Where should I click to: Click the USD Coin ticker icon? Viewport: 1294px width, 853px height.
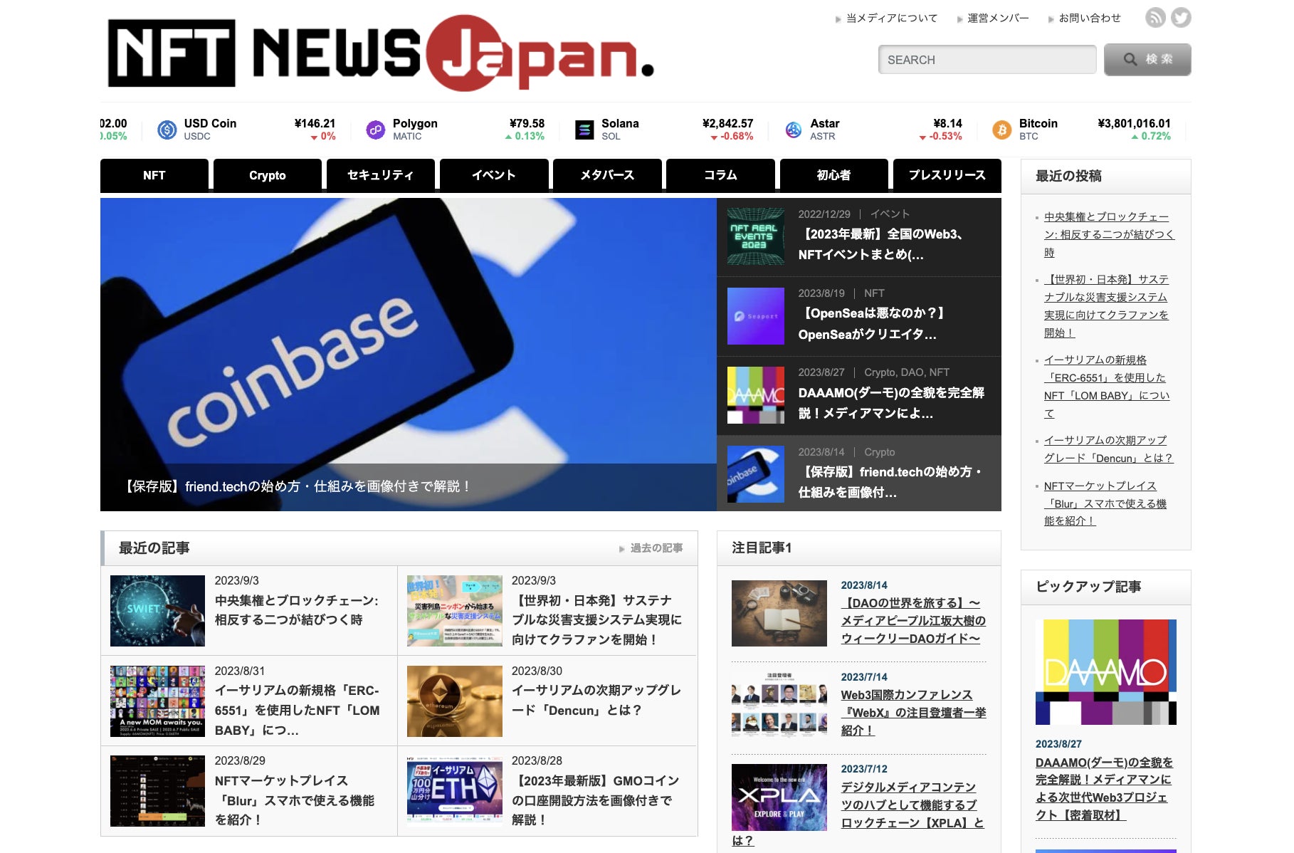click(167, 130)
